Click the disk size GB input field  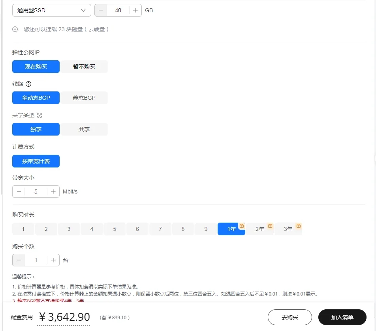click(x=118, y=10)
